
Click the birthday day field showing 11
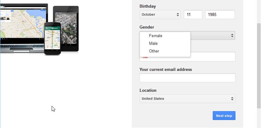[193, 15]
